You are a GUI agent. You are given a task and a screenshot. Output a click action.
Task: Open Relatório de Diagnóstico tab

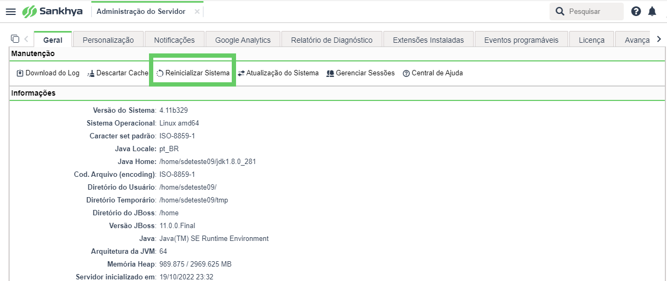332,40
